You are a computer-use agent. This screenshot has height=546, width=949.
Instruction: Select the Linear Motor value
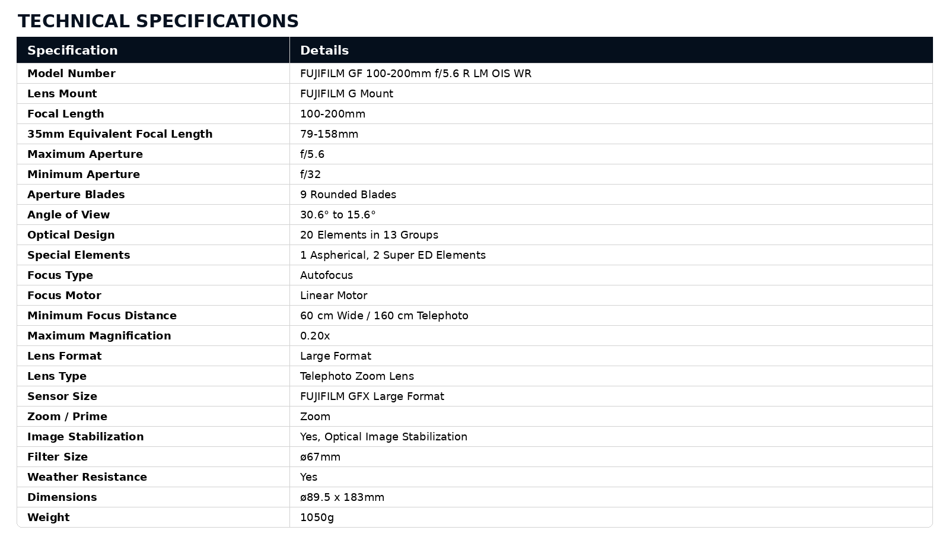(x=333, y=296)
